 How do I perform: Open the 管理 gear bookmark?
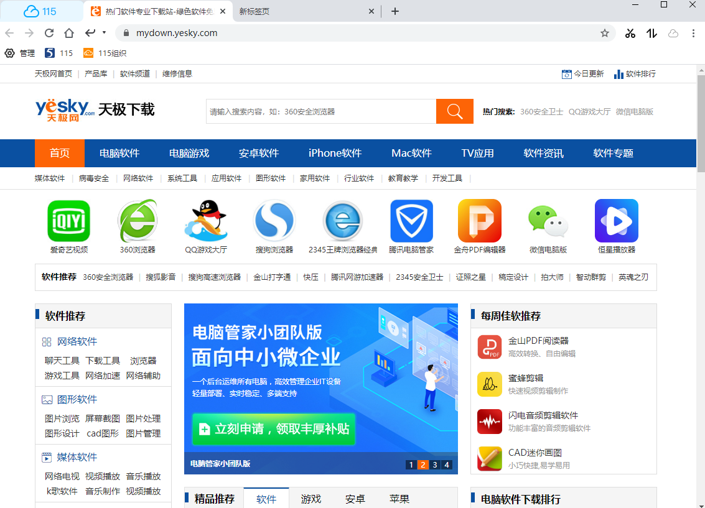[x=9, y=53]
